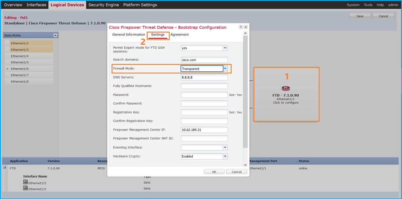Click the dialog OK button
Viewport: 402px width, 199px height.
click(214, 172)
